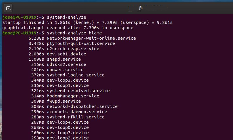
Task: Open a new terminal tab
Action: coord(8,8)
